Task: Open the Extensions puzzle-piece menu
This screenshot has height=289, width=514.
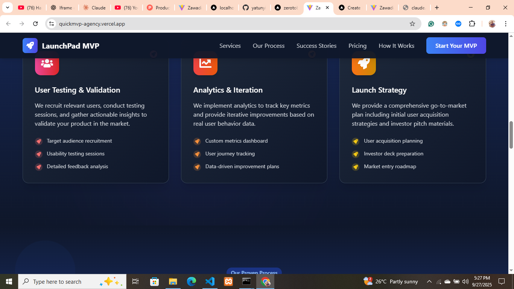Action: pos(472,24)
